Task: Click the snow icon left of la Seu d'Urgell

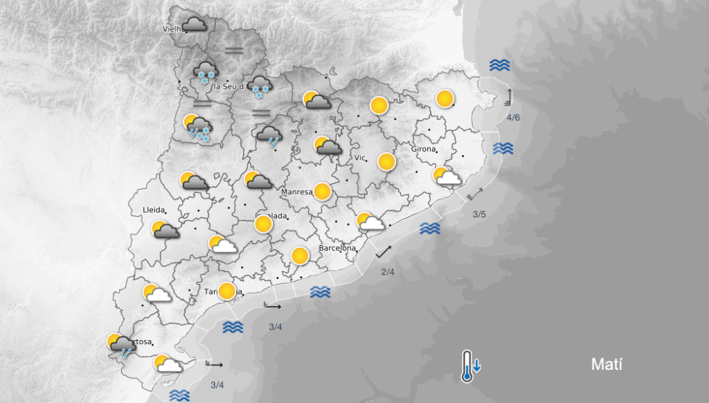Action: pos(205,71)
